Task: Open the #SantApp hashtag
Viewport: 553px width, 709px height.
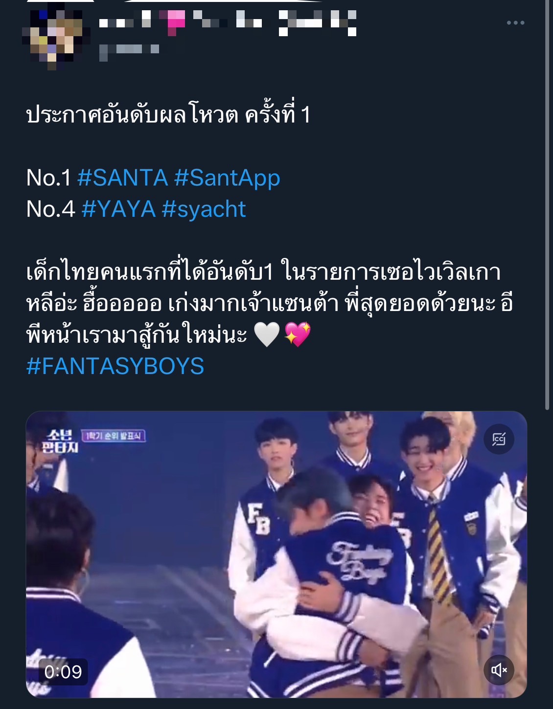Action: [x=227, y=178]
